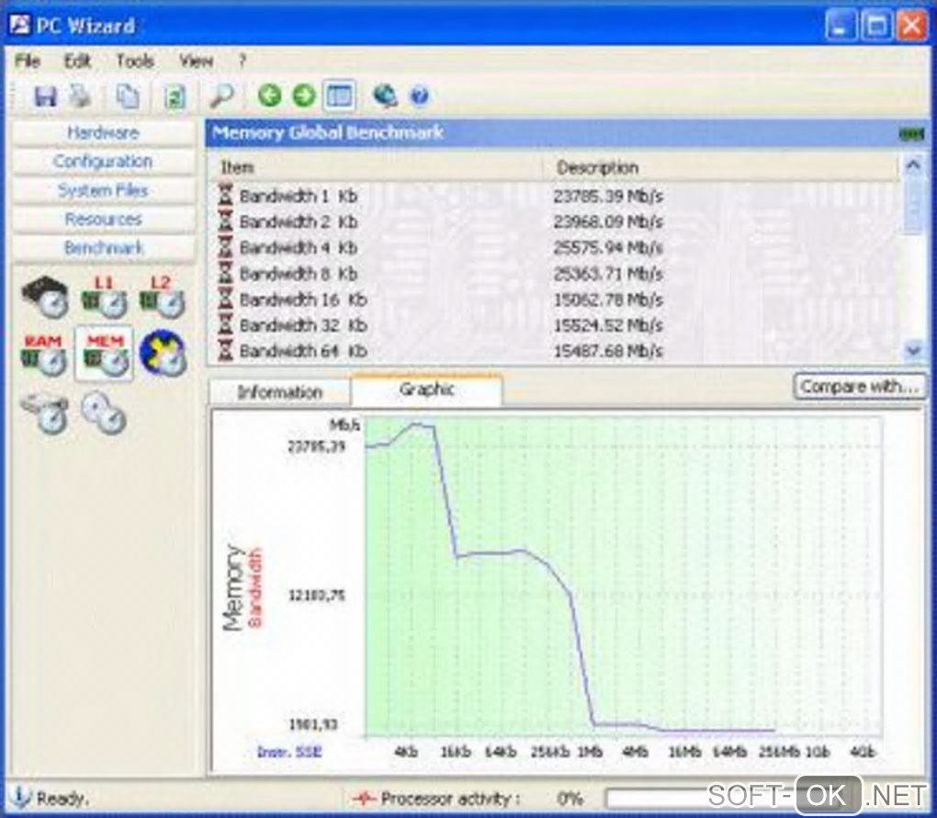Open the Tools menu
This screenshot has height=818, width=937.
click(135, 61)
